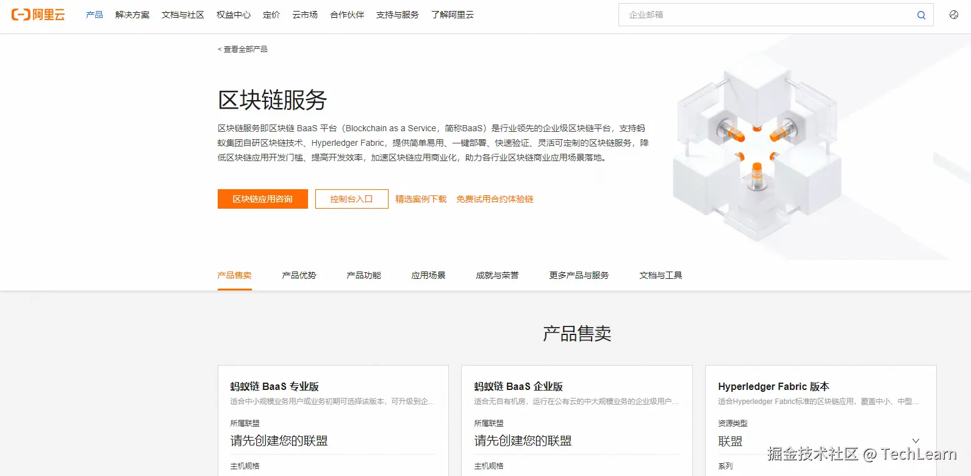Open the 支持与服务 menu
This screenshot has height=476, width=971.
[398, 15]
